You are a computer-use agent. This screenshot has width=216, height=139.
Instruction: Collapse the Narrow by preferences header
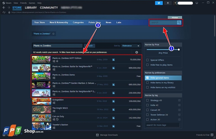pos(163,73)
